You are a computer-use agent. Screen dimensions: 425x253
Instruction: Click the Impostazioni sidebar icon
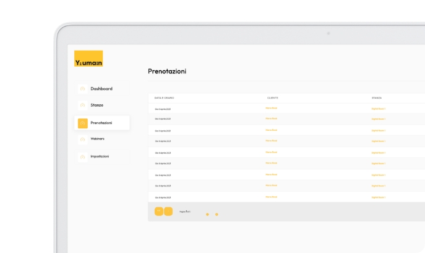coord(82,157)
